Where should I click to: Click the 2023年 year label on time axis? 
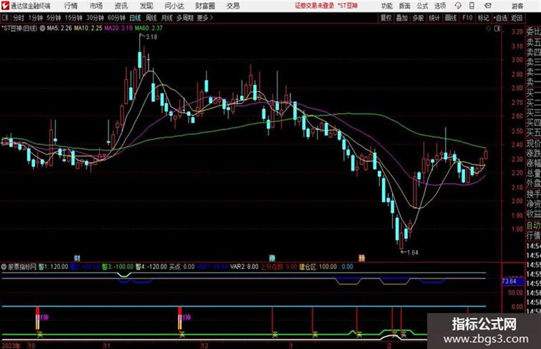pyautogui.click(x=11, y=346)
